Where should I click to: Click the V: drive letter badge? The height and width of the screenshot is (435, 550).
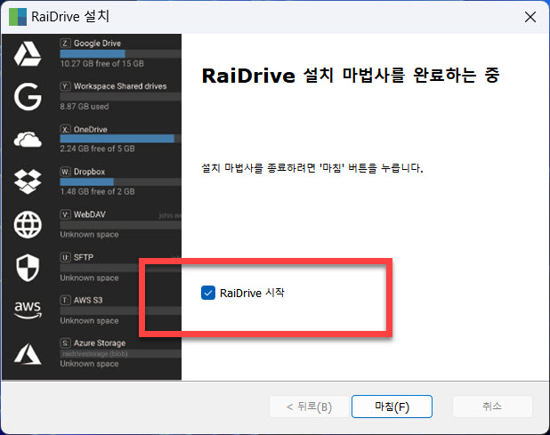point(65,214)
